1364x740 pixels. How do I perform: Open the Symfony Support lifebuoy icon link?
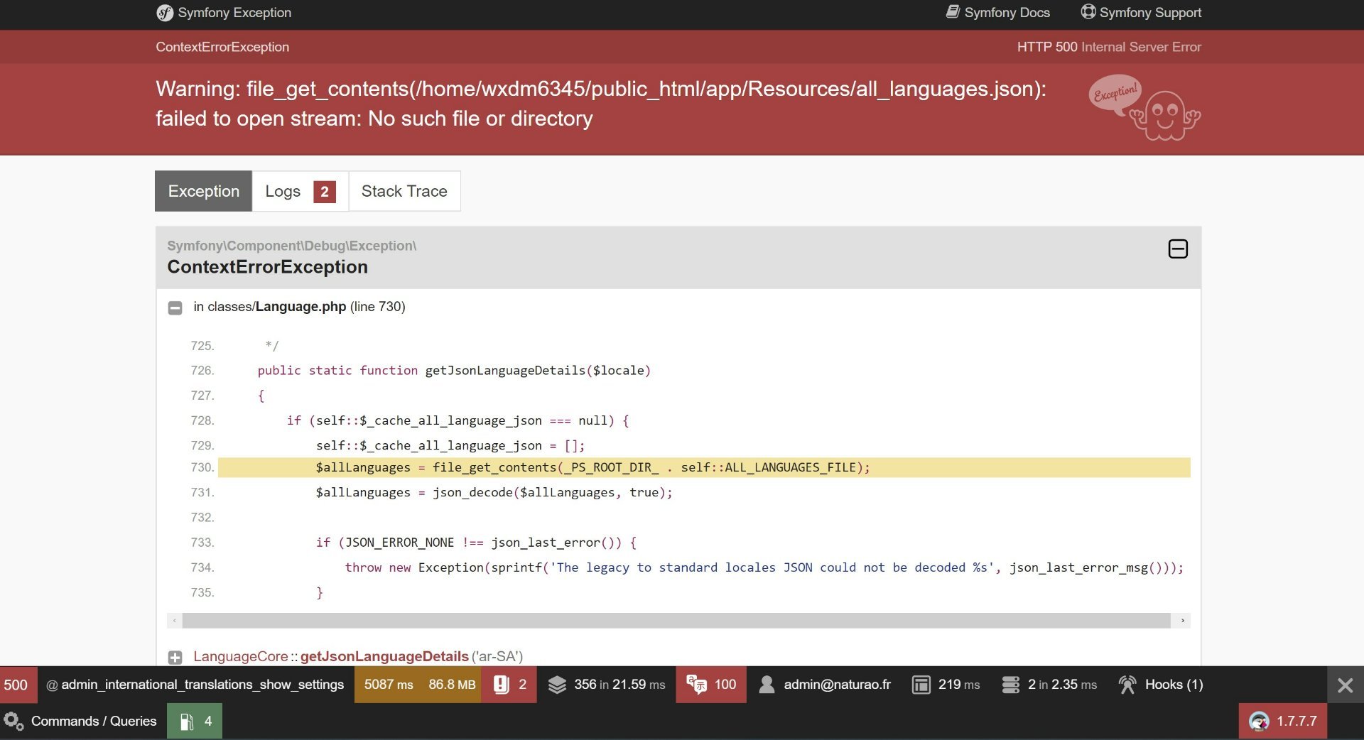click(1088, 12)
